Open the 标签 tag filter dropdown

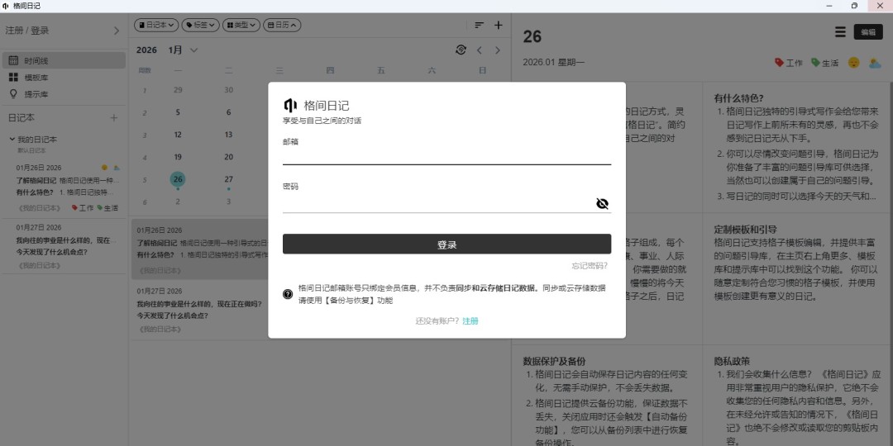pyautogui.click(x=200, y=25)
